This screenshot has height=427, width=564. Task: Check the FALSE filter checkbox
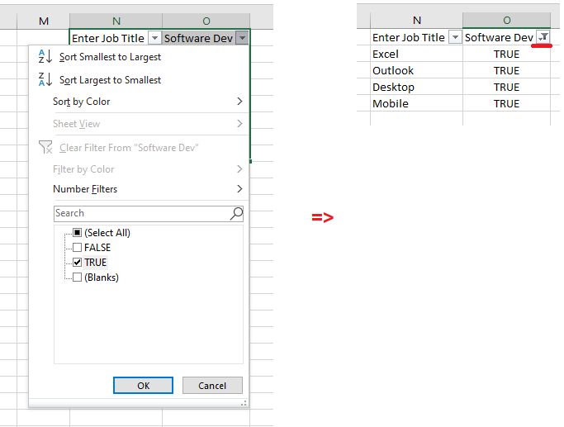(x=77, y=247)
